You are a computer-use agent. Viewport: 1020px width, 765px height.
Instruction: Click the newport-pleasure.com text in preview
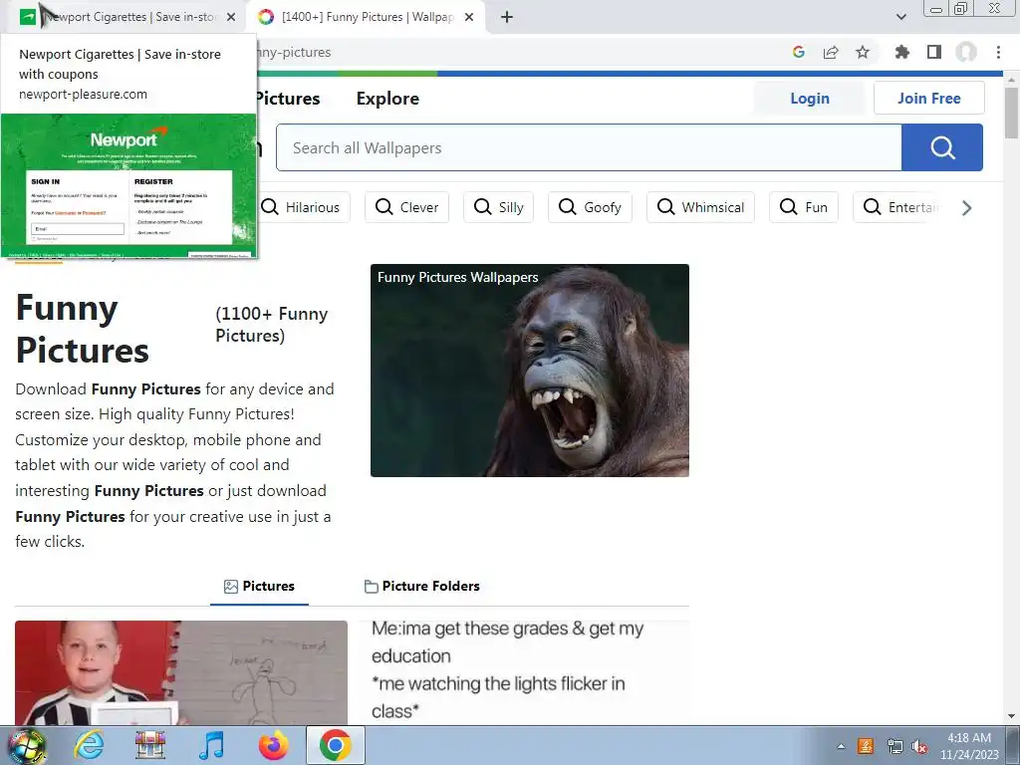(84, 94)
